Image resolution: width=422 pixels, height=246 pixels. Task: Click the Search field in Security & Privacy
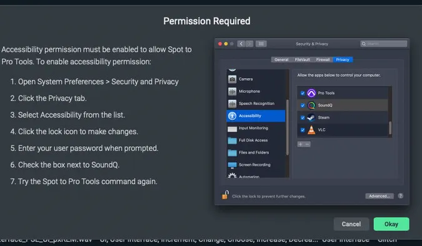[384, 44]
